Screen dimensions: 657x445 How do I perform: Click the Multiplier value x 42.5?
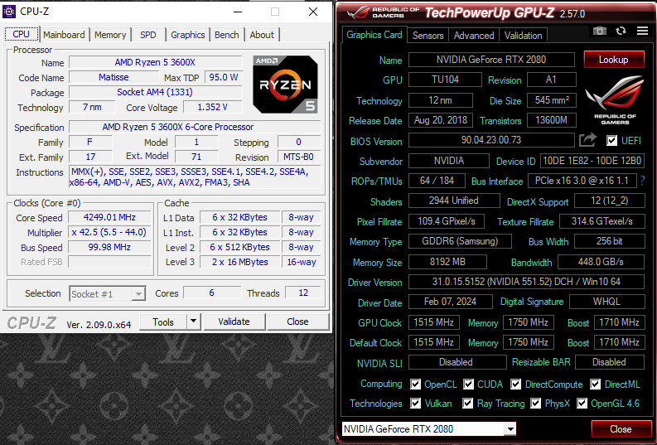click(x=109, y=232)
